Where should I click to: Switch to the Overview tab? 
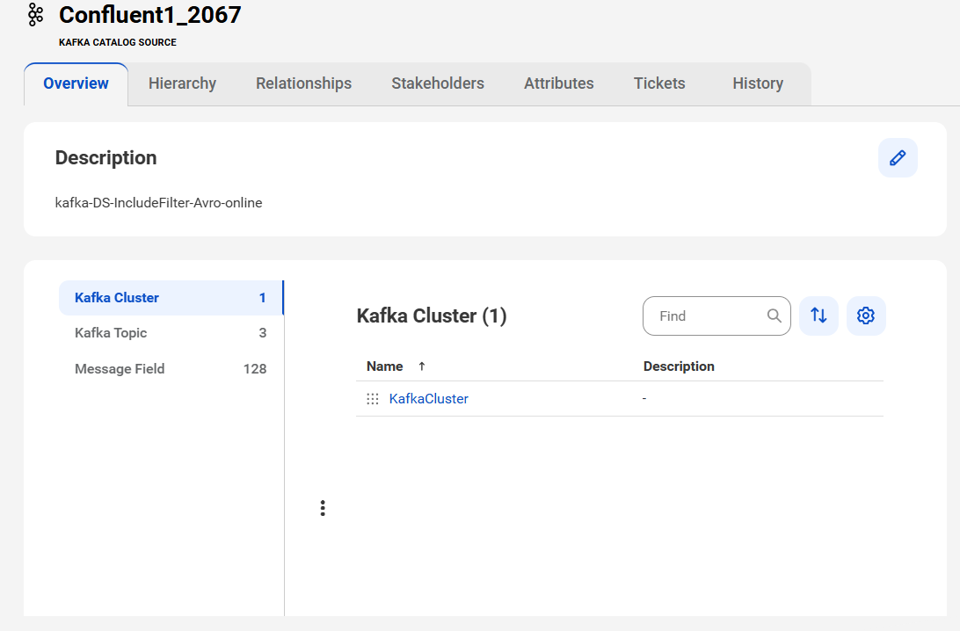coord(76,83)
